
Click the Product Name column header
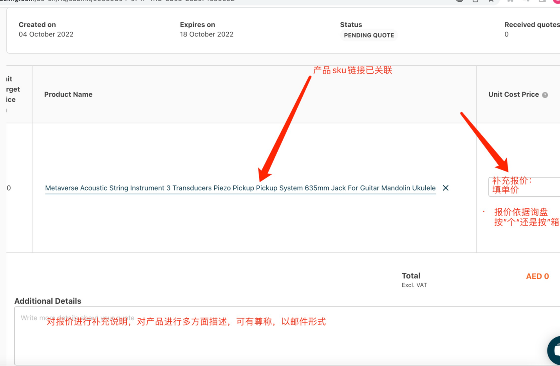(68, 94)
